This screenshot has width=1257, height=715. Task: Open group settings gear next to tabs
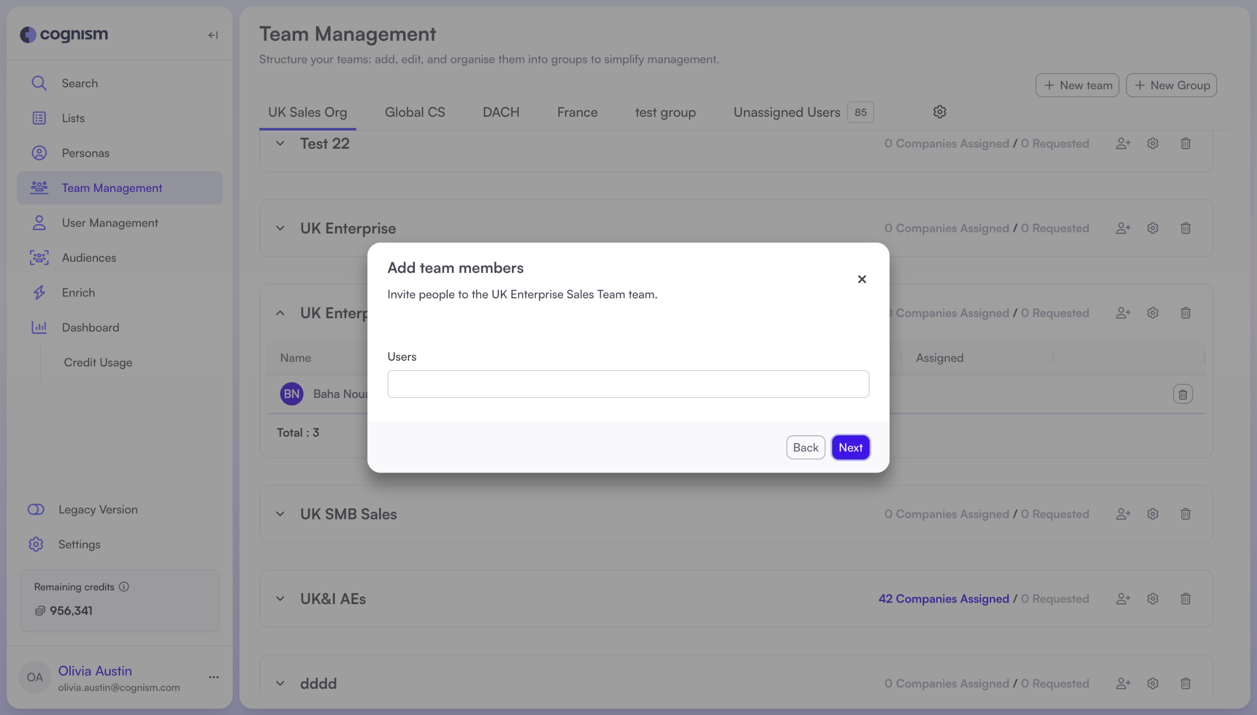click(x=939, y=112)
